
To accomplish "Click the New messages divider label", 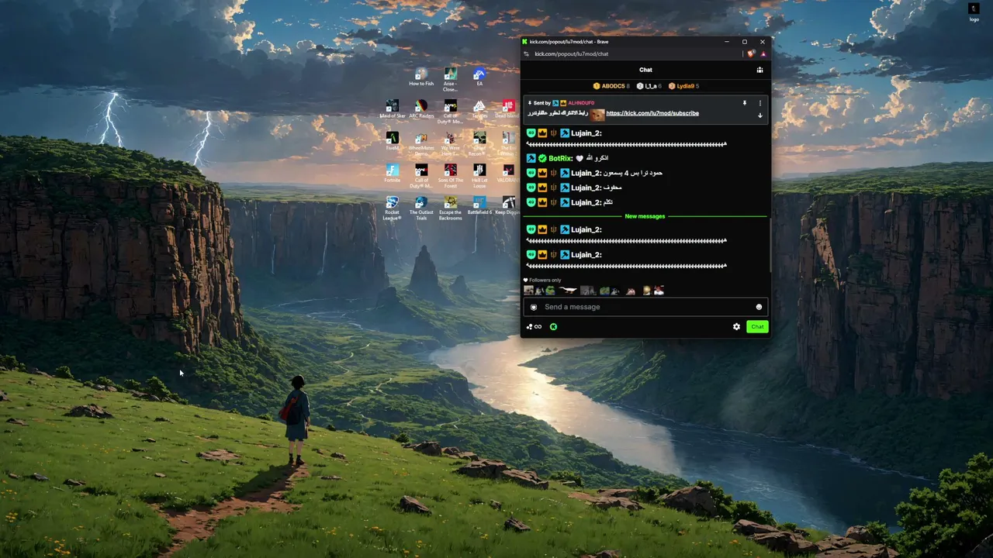I will (645, 216).
